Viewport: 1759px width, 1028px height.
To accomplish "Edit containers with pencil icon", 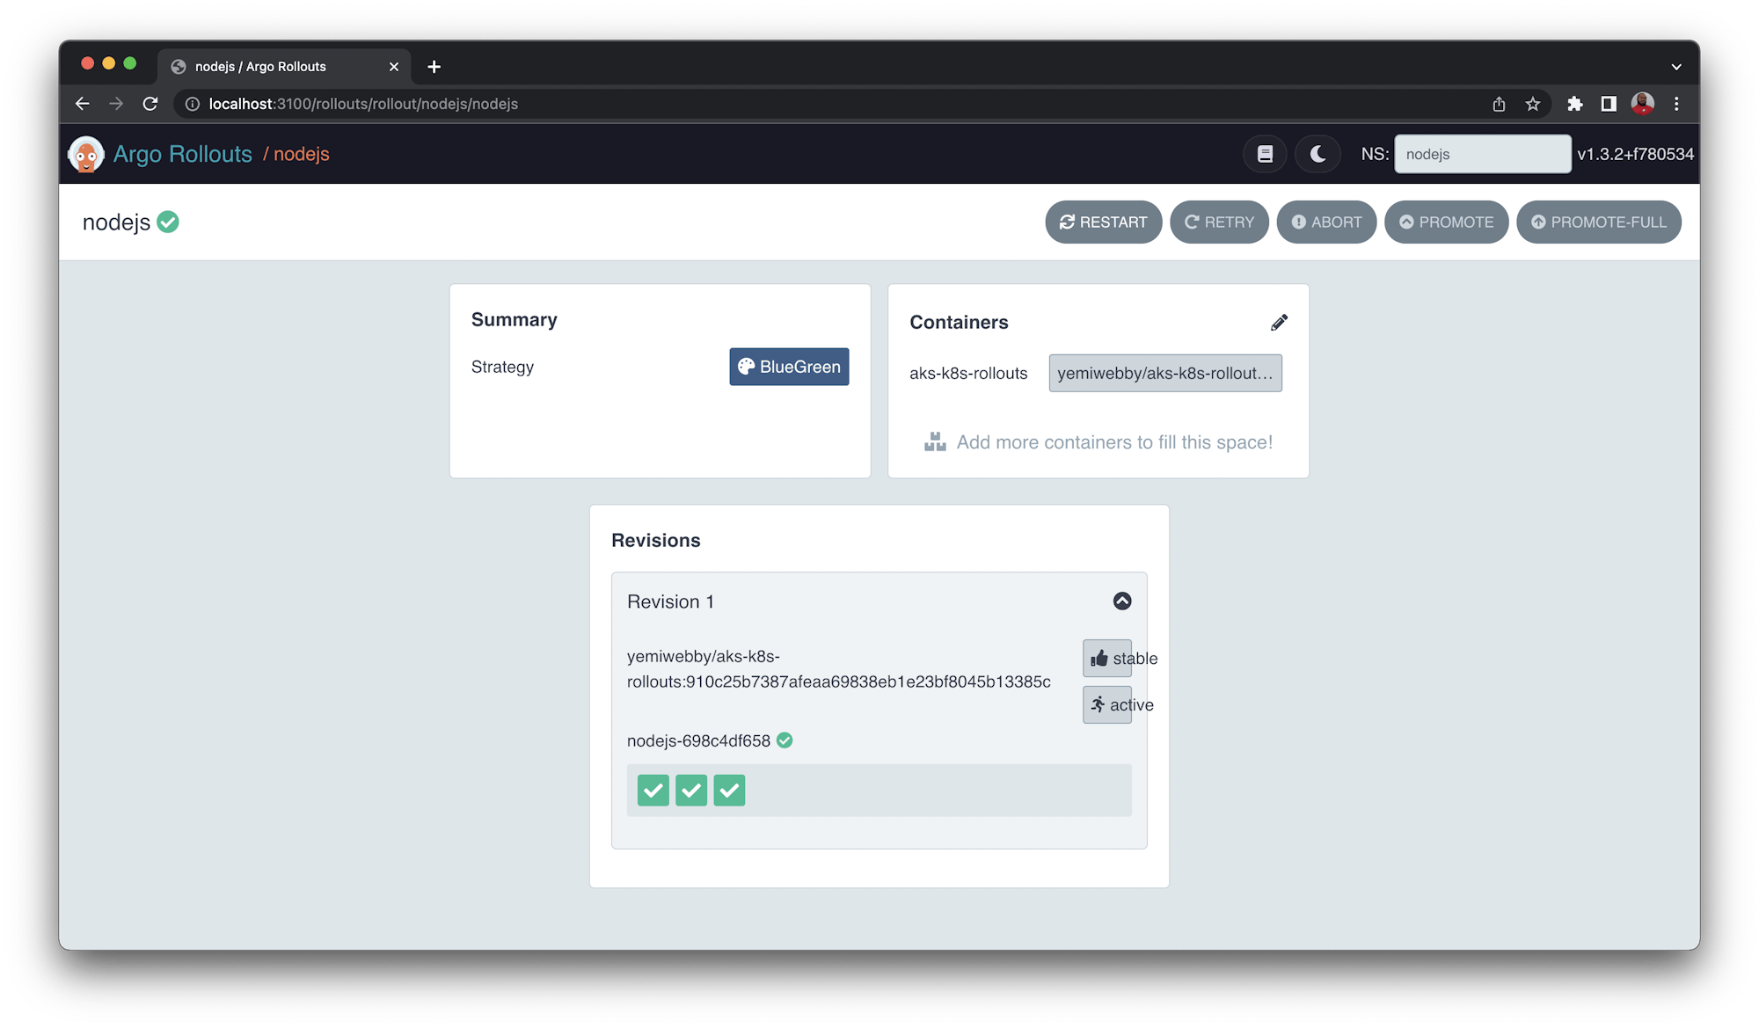I will point(1279,323).
